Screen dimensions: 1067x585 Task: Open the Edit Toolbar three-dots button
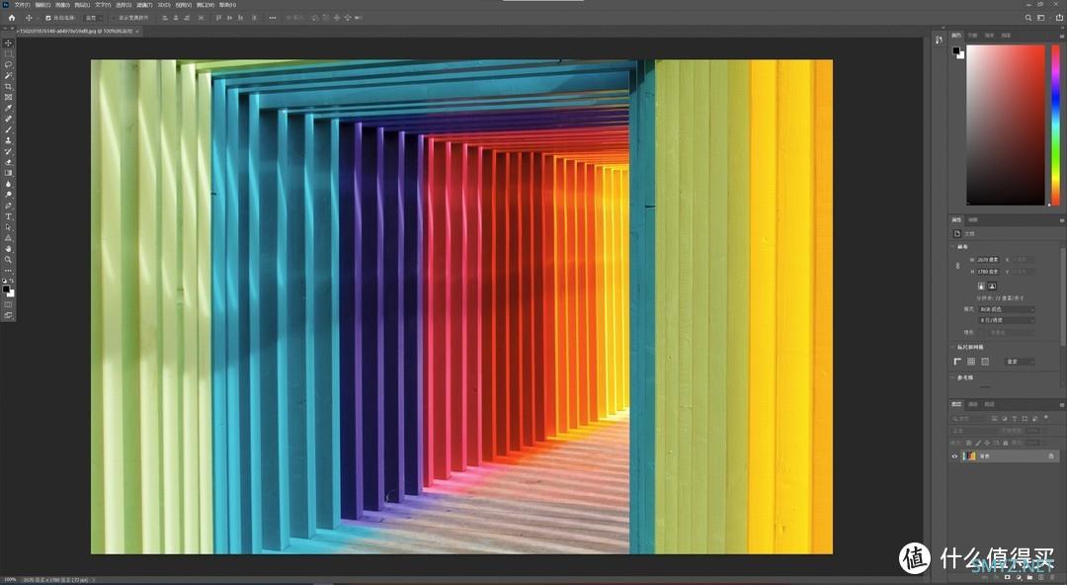coord(9,271)
